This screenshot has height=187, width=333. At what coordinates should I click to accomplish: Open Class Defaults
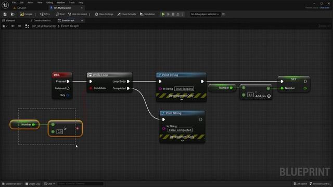(126, 14)
